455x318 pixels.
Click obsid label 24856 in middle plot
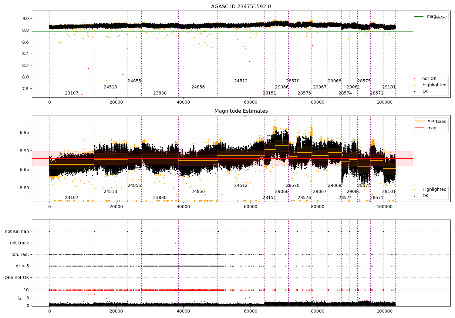tap(198, 192)
